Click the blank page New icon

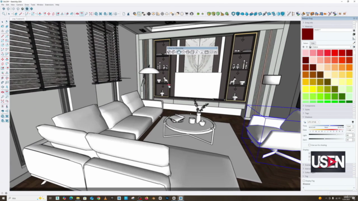pos(124,14)
